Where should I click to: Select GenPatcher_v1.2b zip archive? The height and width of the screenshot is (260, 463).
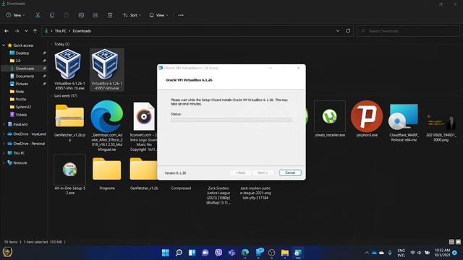[69, 123]
